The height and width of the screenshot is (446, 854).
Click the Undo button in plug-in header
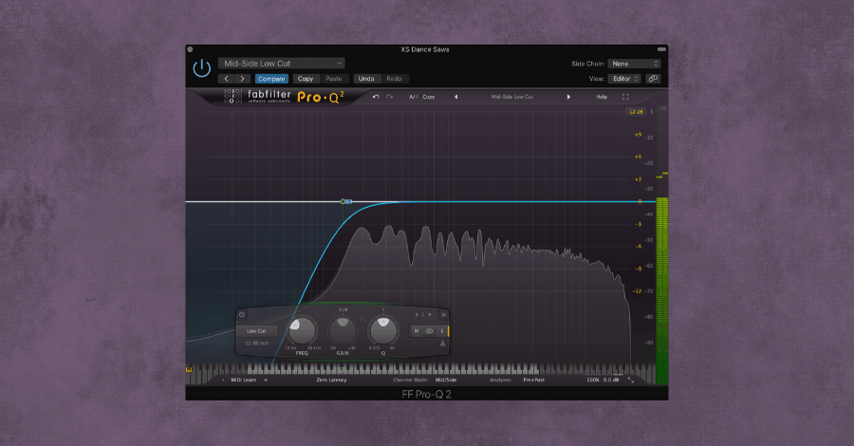[366, 79]
